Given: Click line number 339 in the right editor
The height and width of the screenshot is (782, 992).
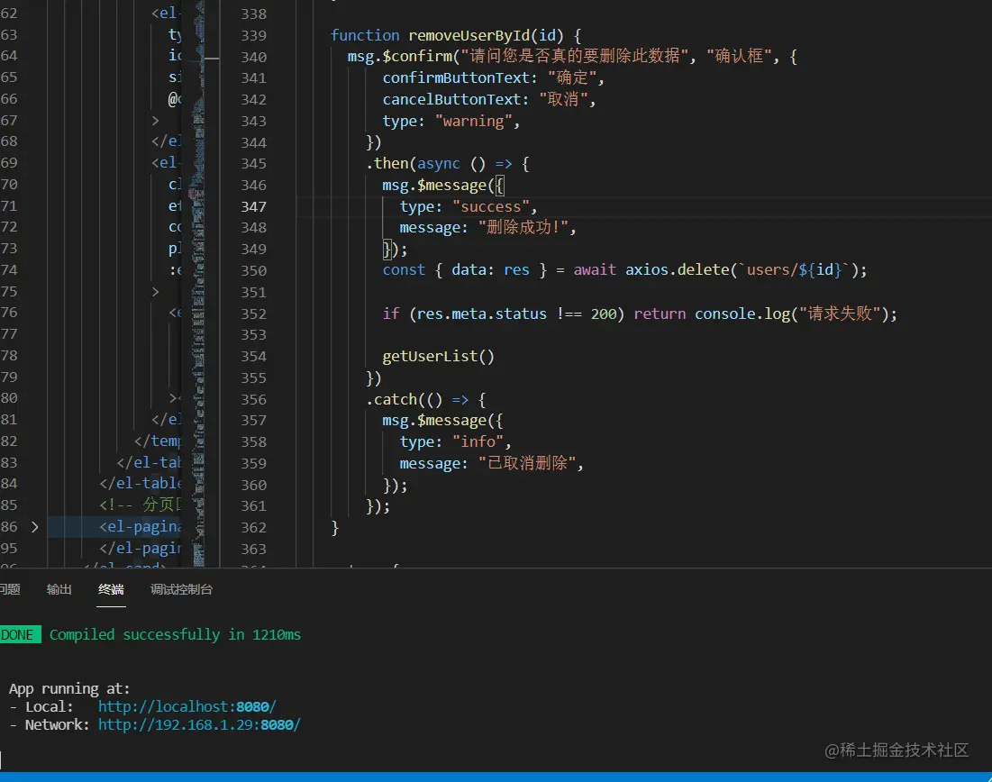Looking at the screenshot, I should pyautogui.click(x=253, y=35).
